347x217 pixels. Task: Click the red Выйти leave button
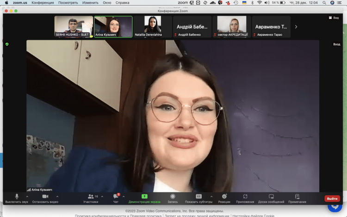coord(332,198)
